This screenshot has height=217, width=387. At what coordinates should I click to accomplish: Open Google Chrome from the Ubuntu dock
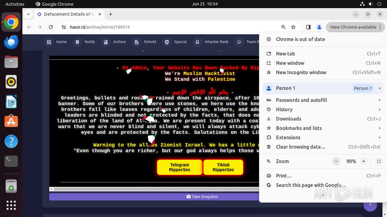11,22
